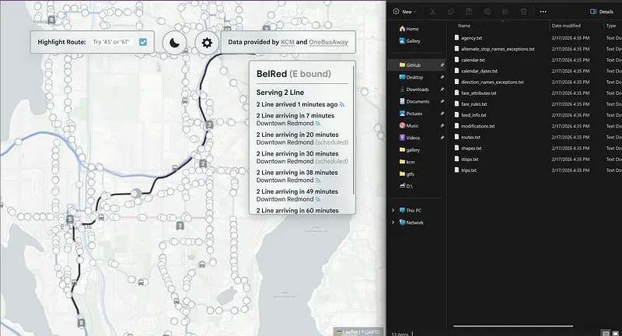
Task: Click the horizontal scrollbar in file list
Action: (x=513, y=326)
